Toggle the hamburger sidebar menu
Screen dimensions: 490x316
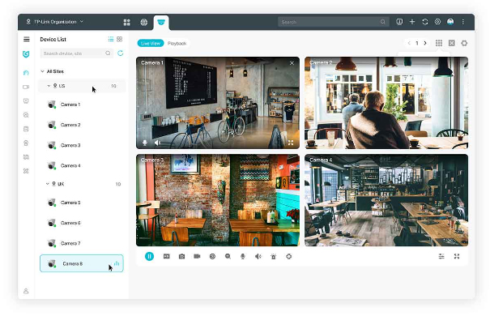[27, 39]
